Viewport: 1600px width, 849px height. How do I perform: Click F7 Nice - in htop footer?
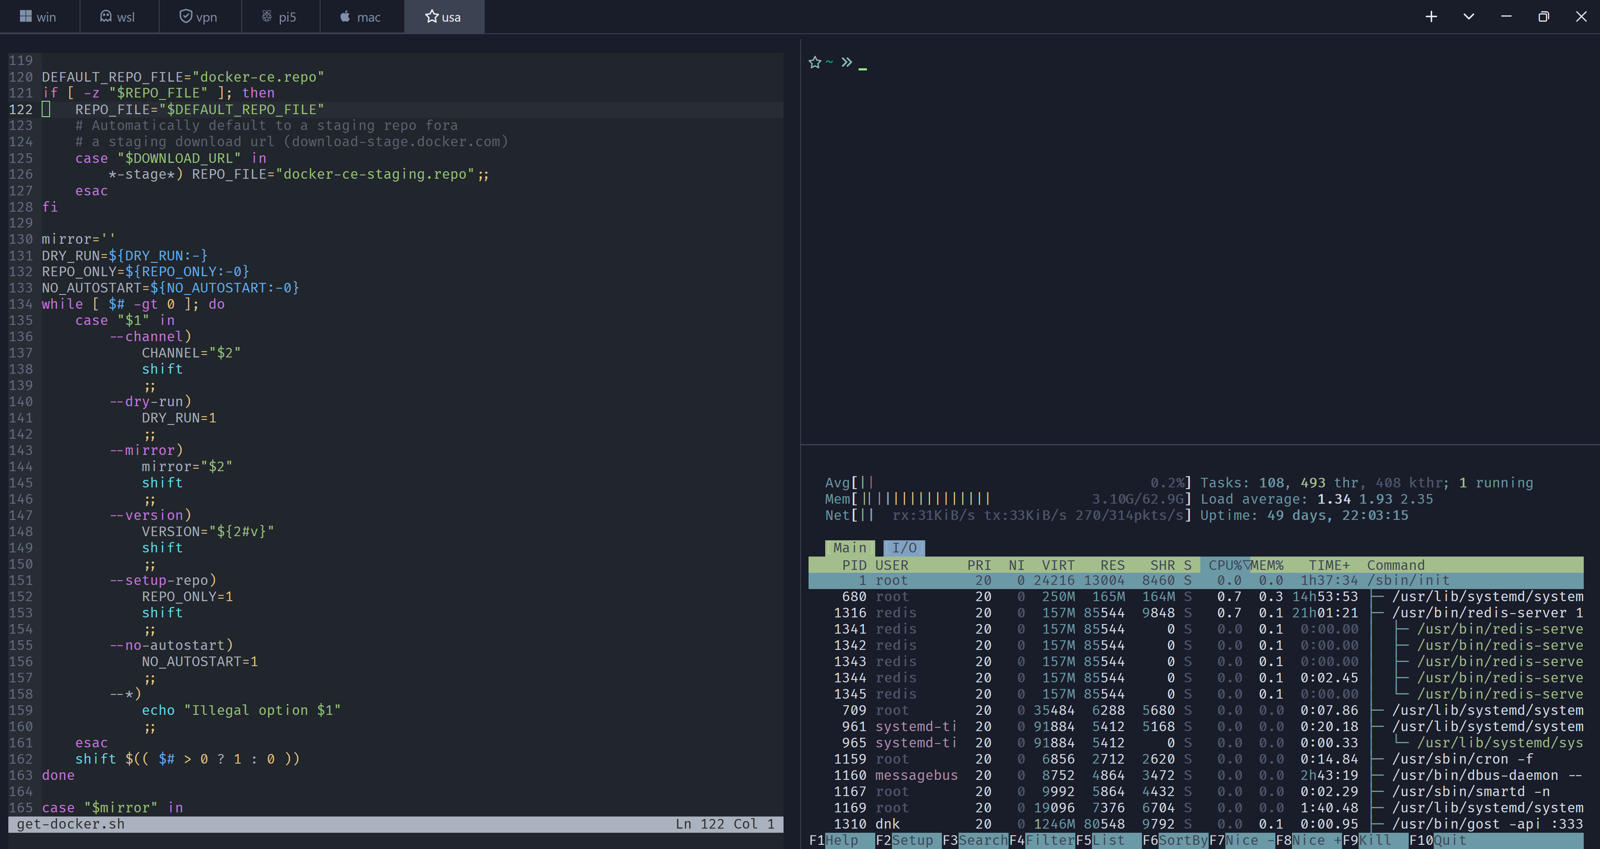click(1242, 840)
